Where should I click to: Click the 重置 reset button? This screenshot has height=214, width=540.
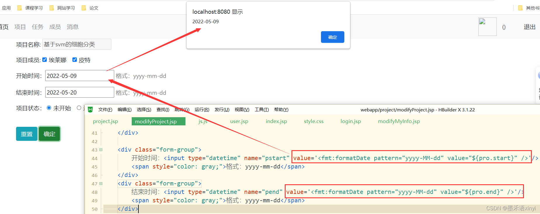point(27,134)
